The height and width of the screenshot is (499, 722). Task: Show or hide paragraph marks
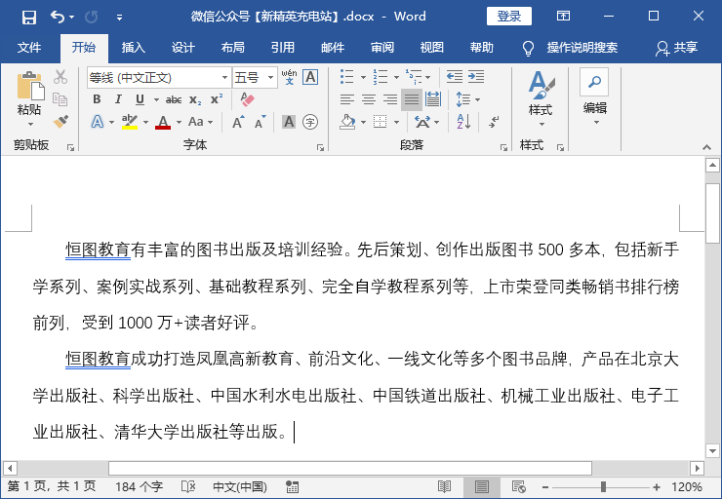494,122
